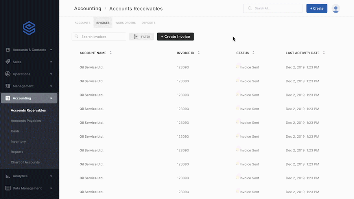
Task: Sort by Invoice ID column arrows
Action: [x=199, y=53]
